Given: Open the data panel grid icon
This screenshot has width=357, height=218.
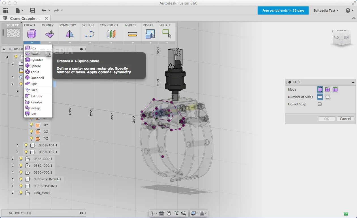Looking at the screenshot, I should coord(6,10).
